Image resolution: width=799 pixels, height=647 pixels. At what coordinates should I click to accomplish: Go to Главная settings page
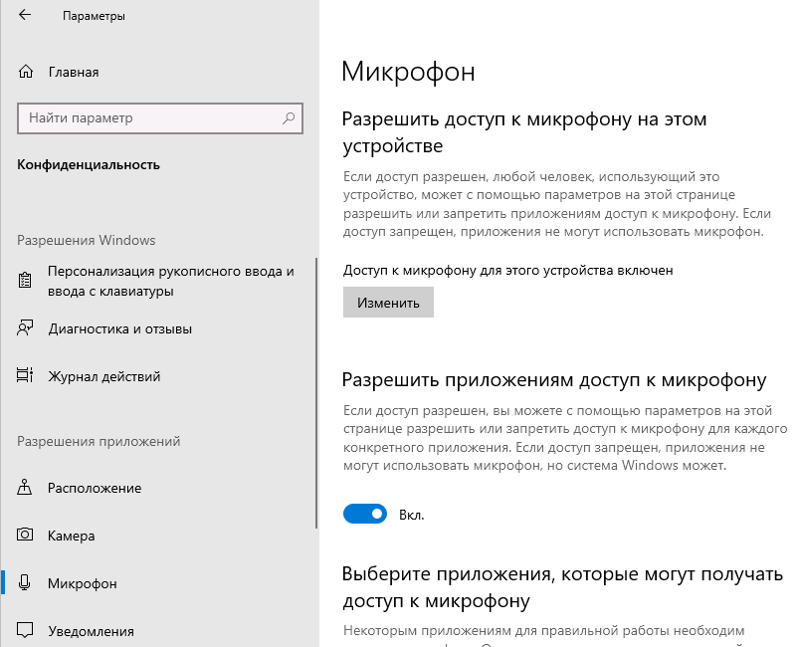[x=70, y=72]
